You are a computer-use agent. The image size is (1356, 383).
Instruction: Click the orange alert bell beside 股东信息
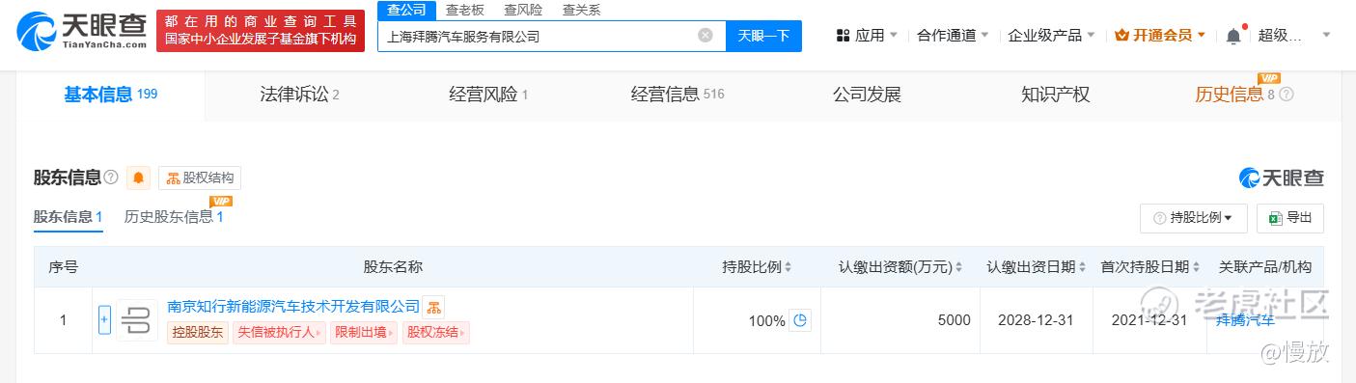[139, 178]
